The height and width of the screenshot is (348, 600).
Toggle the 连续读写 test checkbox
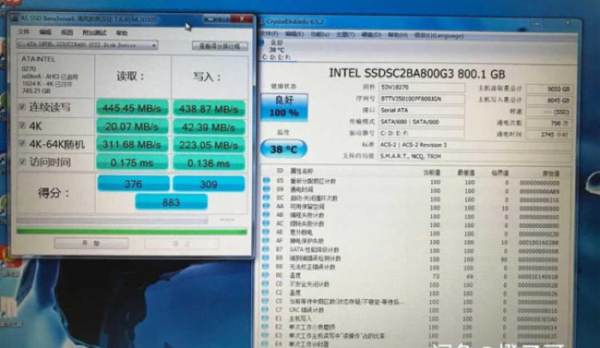click(x=22, y=106)
